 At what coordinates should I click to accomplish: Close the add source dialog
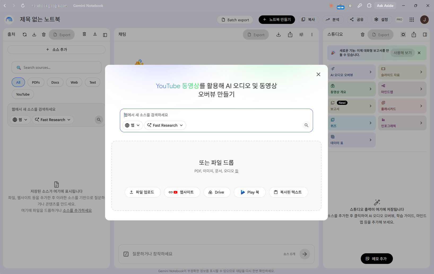[x=318, y=74]
